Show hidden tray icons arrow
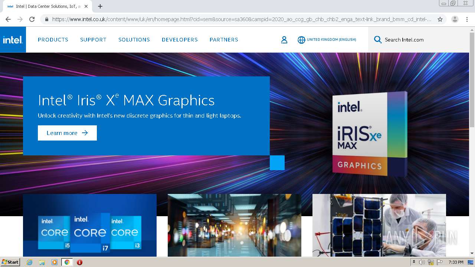The width and height of the screenshot is (475, 267). tap(414, 262)
